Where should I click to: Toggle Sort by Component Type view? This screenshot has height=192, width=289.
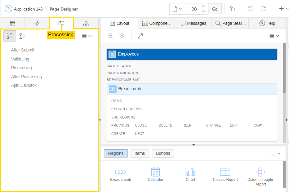[22, 36]
